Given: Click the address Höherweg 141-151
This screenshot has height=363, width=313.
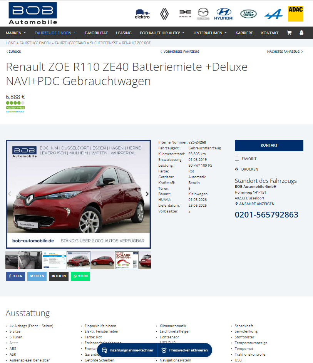Looking at the screenshot, I should click(x=250, y=192).
